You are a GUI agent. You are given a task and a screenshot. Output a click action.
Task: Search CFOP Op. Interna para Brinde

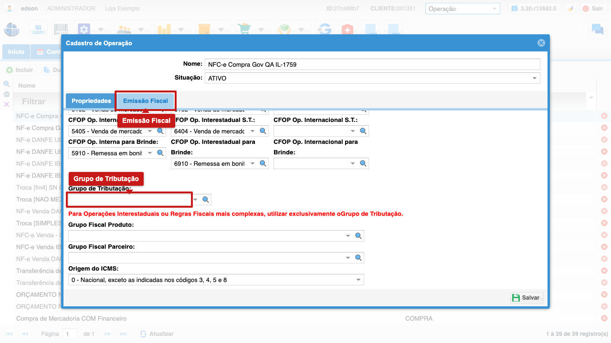[x=161, y=153]
